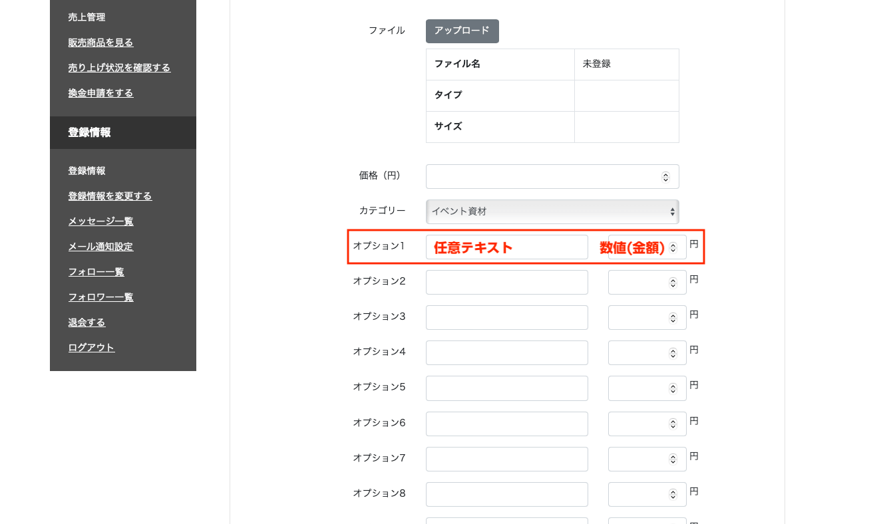The height and width of the screenshot is (524, 889).
Task: Click the オプション4 price stepper arrows
Action: (673, 353)
